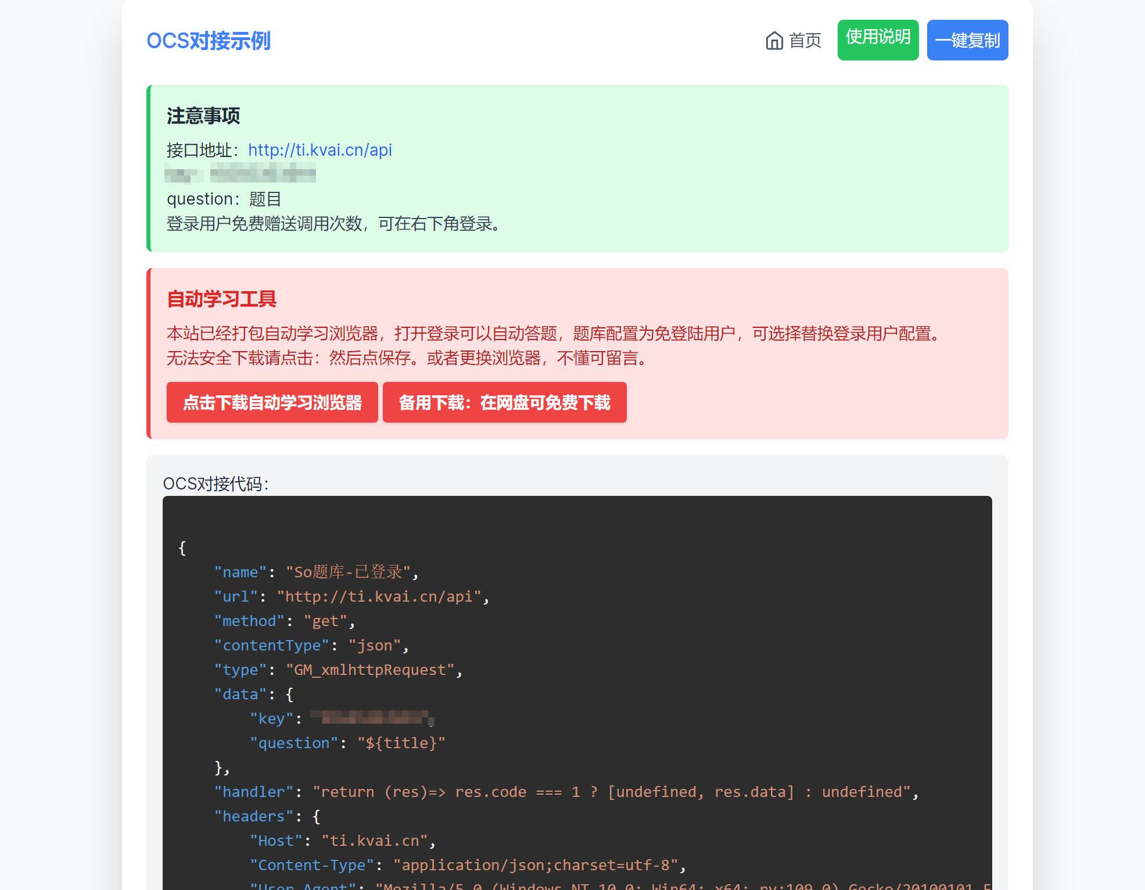Click the home icon beside 首页

[774, 41]
